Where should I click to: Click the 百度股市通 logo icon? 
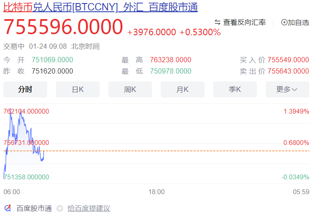(7, 208)
